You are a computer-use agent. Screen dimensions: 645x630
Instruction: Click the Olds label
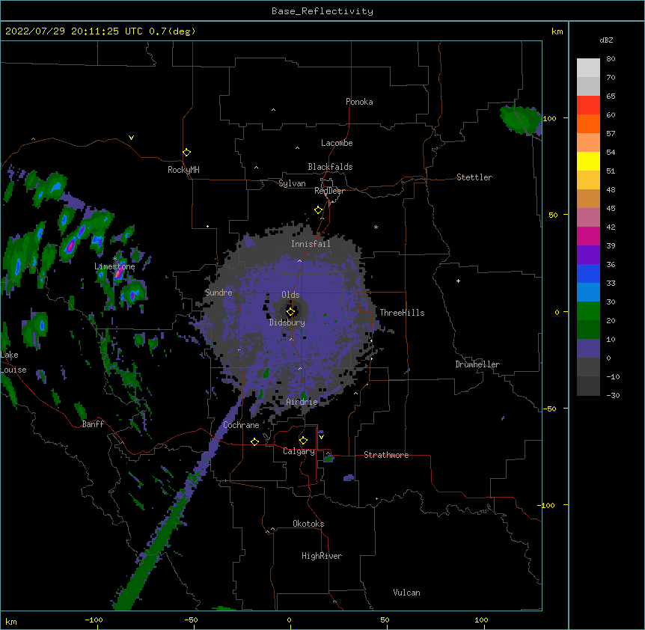pyautogui.click(x=290, y=295)
